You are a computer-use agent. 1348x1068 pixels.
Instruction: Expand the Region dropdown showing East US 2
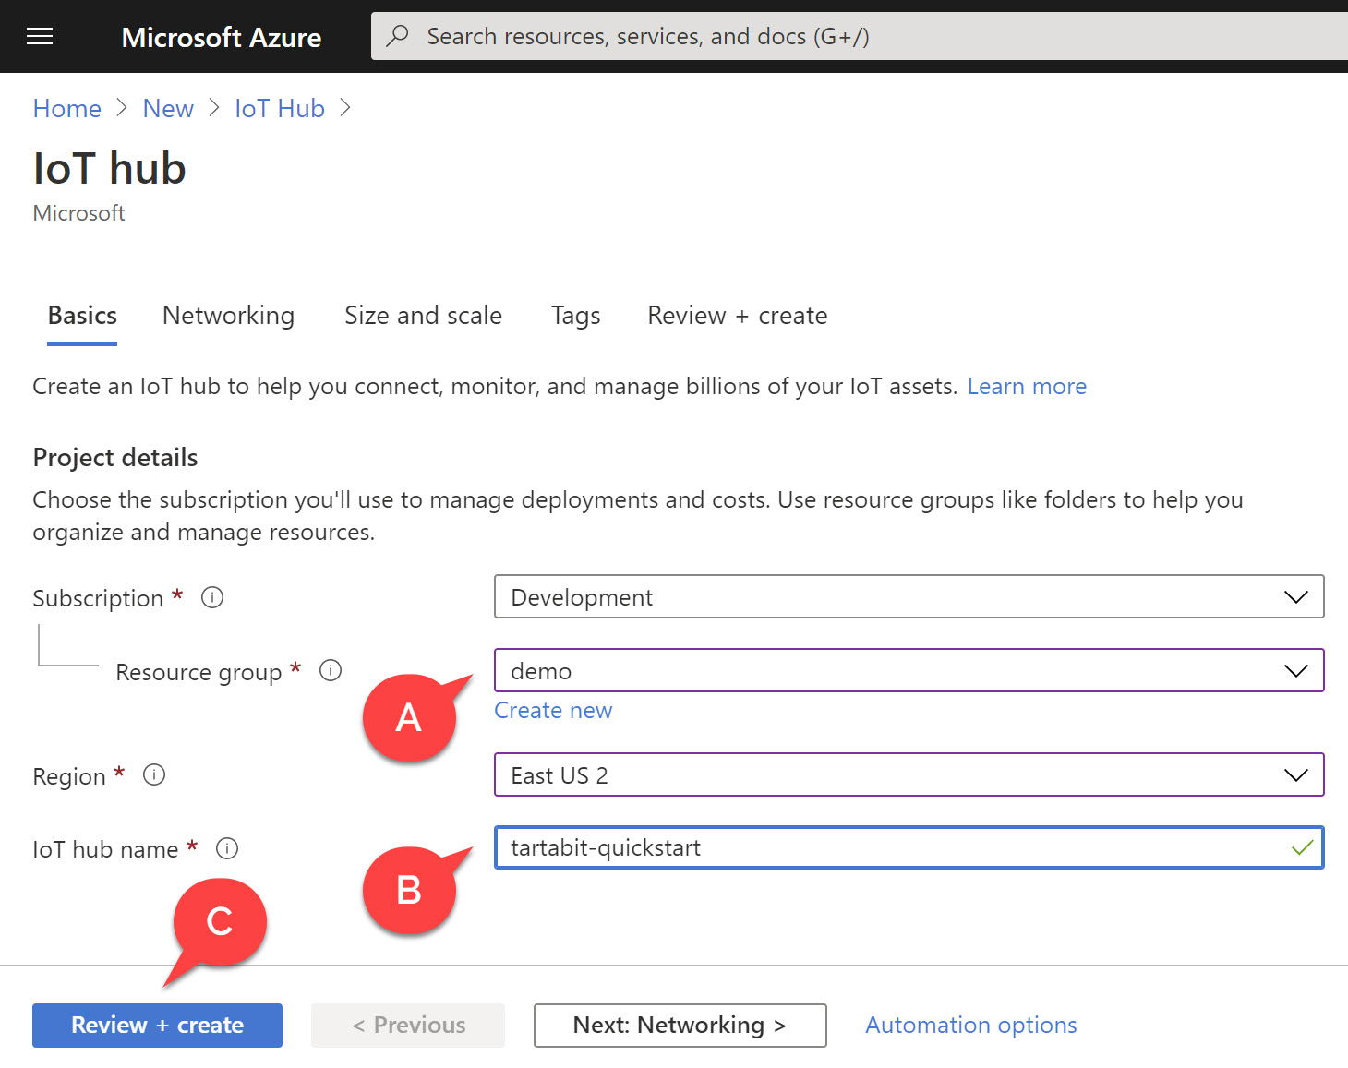[909, 774]
